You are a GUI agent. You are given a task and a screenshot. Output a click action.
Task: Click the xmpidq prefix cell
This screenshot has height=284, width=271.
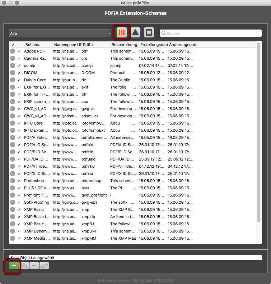pyautogui.click(x=88, y=217)
